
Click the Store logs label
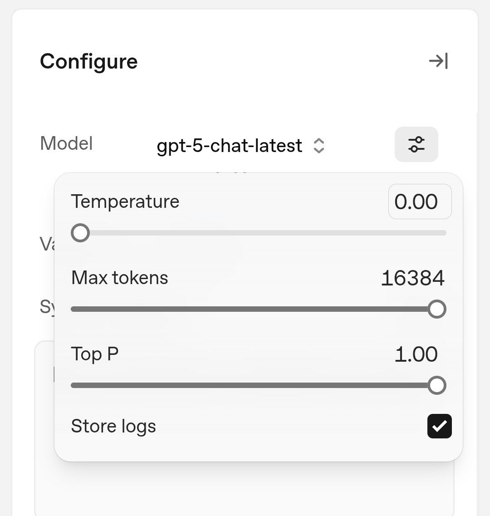[113, 427]
